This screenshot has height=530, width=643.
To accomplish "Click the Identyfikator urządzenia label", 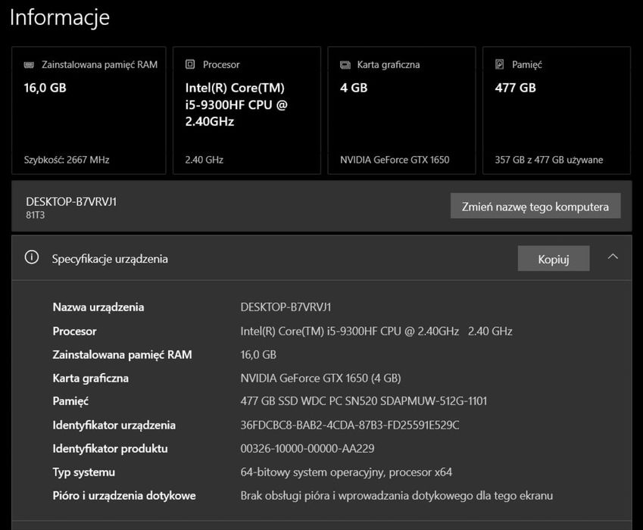I will coord(114,425).
